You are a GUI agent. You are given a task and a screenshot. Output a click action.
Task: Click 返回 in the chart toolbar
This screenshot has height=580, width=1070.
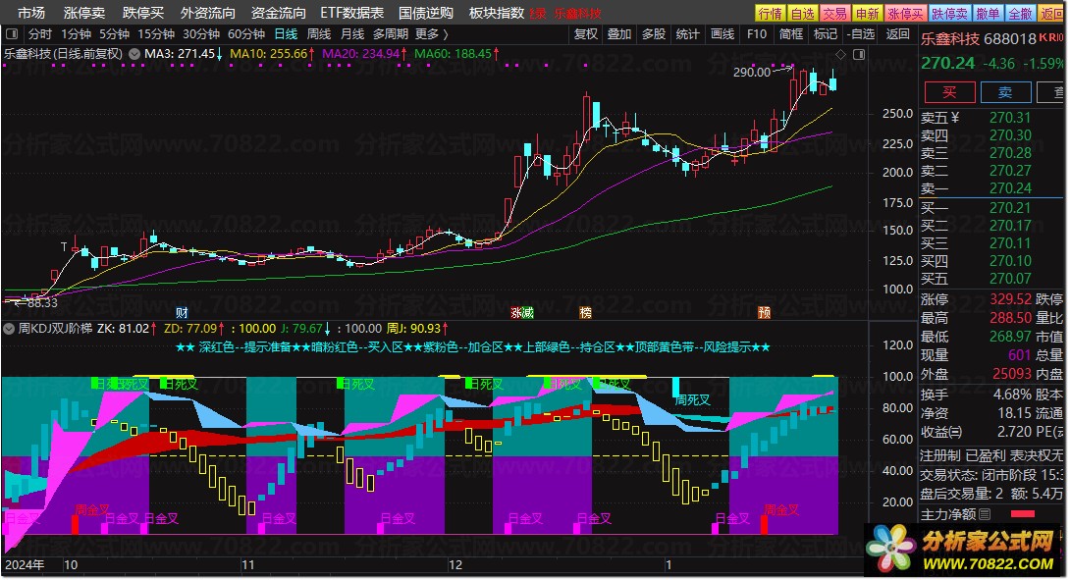pyautogui.click(x=898, y=33)
